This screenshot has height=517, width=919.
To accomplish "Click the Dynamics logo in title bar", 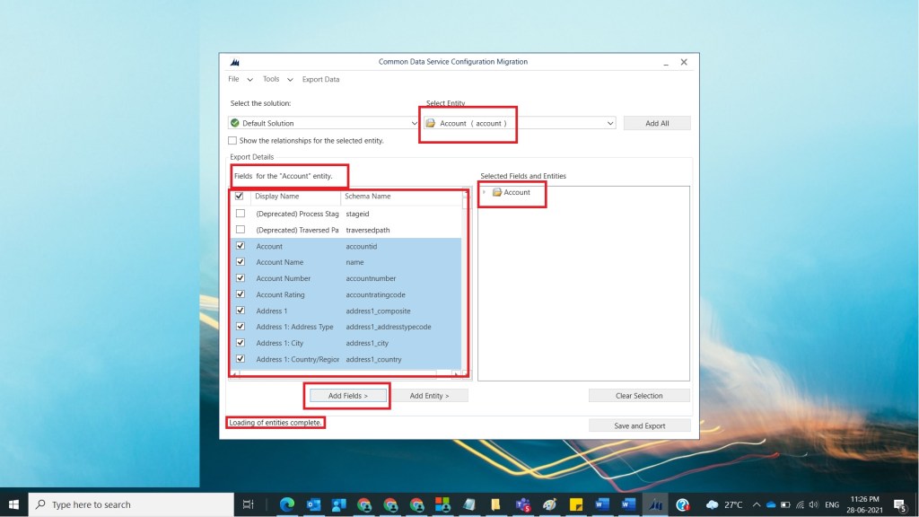I will 235,62.
